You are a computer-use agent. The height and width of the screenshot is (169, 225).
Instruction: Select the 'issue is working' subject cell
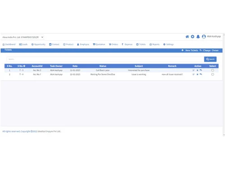[139, 74]
